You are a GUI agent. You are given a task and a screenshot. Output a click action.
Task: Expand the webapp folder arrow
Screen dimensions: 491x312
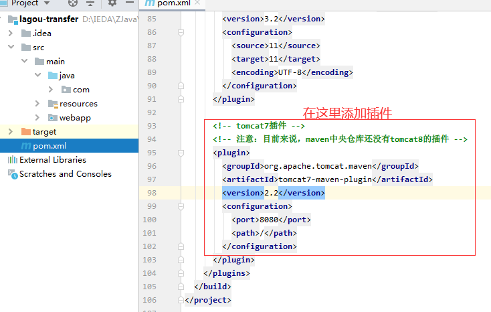point(37,117)
